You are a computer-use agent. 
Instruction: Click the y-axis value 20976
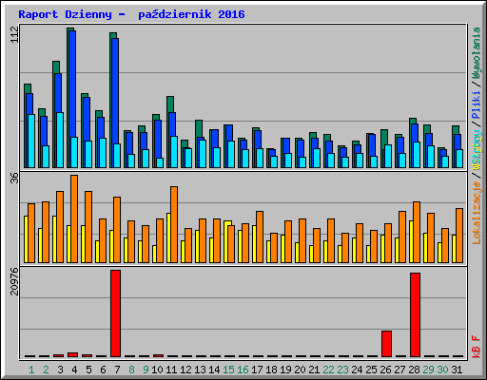click(x=14, y=281)
